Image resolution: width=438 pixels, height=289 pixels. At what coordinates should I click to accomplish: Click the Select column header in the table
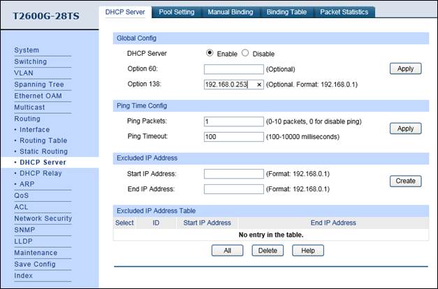click(124, 223)
